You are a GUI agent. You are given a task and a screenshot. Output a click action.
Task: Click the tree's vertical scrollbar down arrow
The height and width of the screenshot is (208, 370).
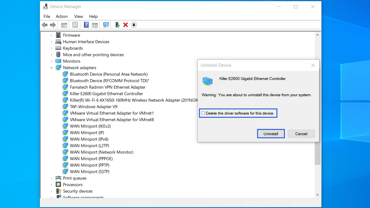click(x=317, y=195)
